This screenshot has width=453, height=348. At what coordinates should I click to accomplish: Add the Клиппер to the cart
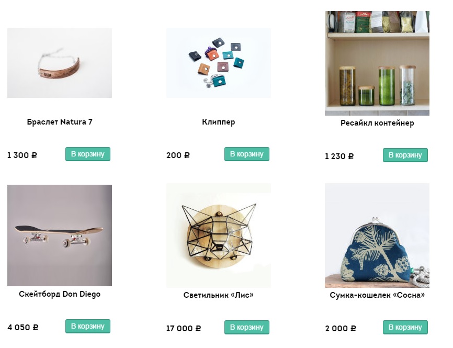coord(247,154)
